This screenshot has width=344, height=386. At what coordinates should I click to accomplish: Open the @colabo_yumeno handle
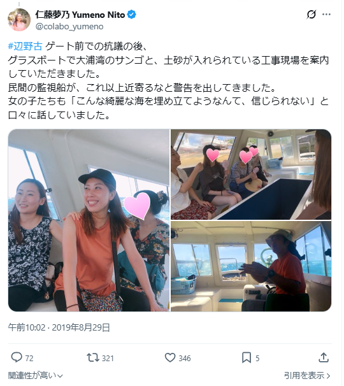(x=70, y=27)
